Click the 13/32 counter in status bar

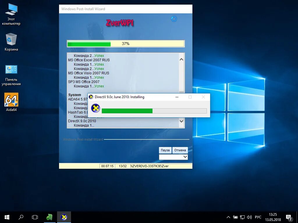tap(123, 166)
